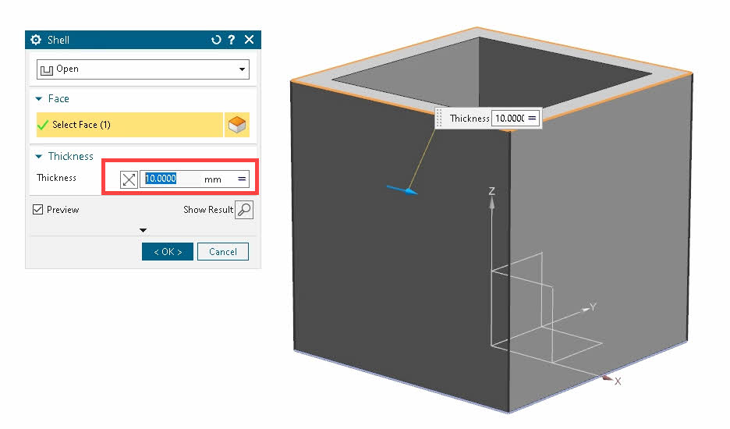730x429 pixels.
Task: Open the shell type dropdown showing Open
Action: coord(143,69)
